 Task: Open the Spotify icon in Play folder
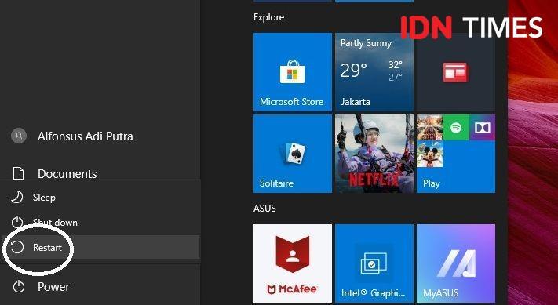point(456,128)
